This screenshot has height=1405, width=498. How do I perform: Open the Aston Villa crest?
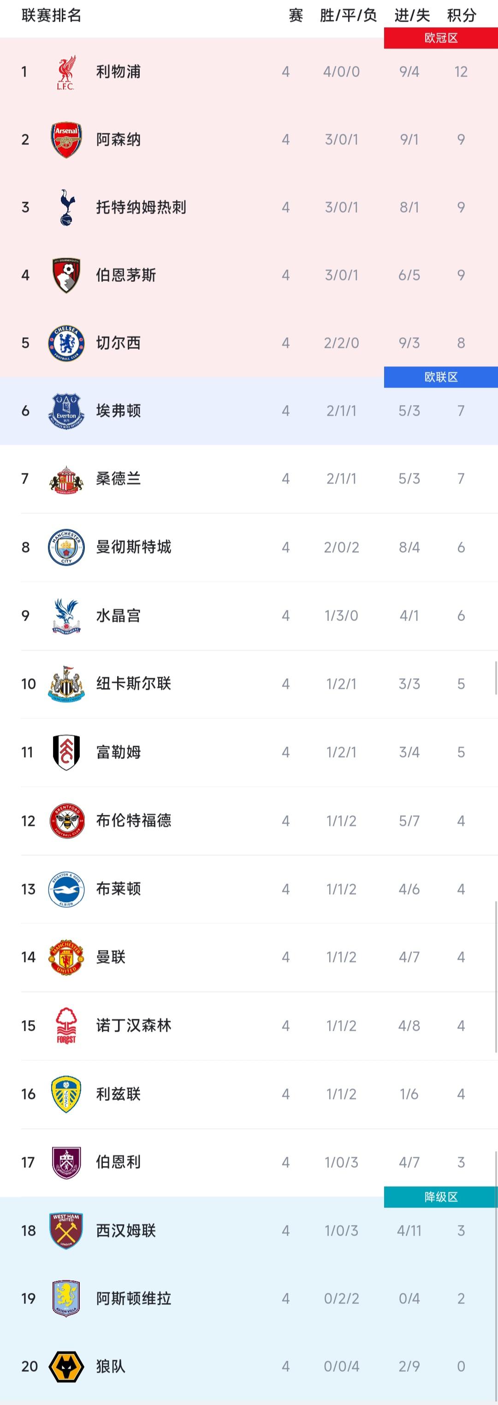(x=66, y=1298)
